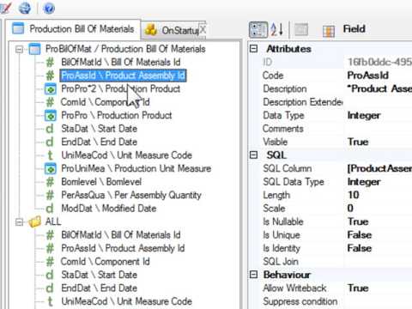Change the SQL Data Type value
This screenshot has width=412, height=309.
point(378,182)
